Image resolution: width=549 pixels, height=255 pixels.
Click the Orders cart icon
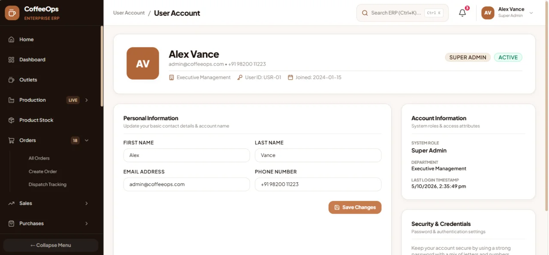pyautogui.click(x=12, y=140)
